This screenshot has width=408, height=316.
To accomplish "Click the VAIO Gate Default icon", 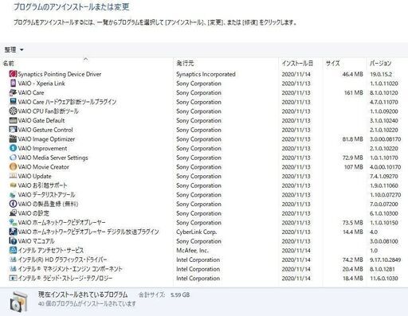I will [x=13, y=120].
